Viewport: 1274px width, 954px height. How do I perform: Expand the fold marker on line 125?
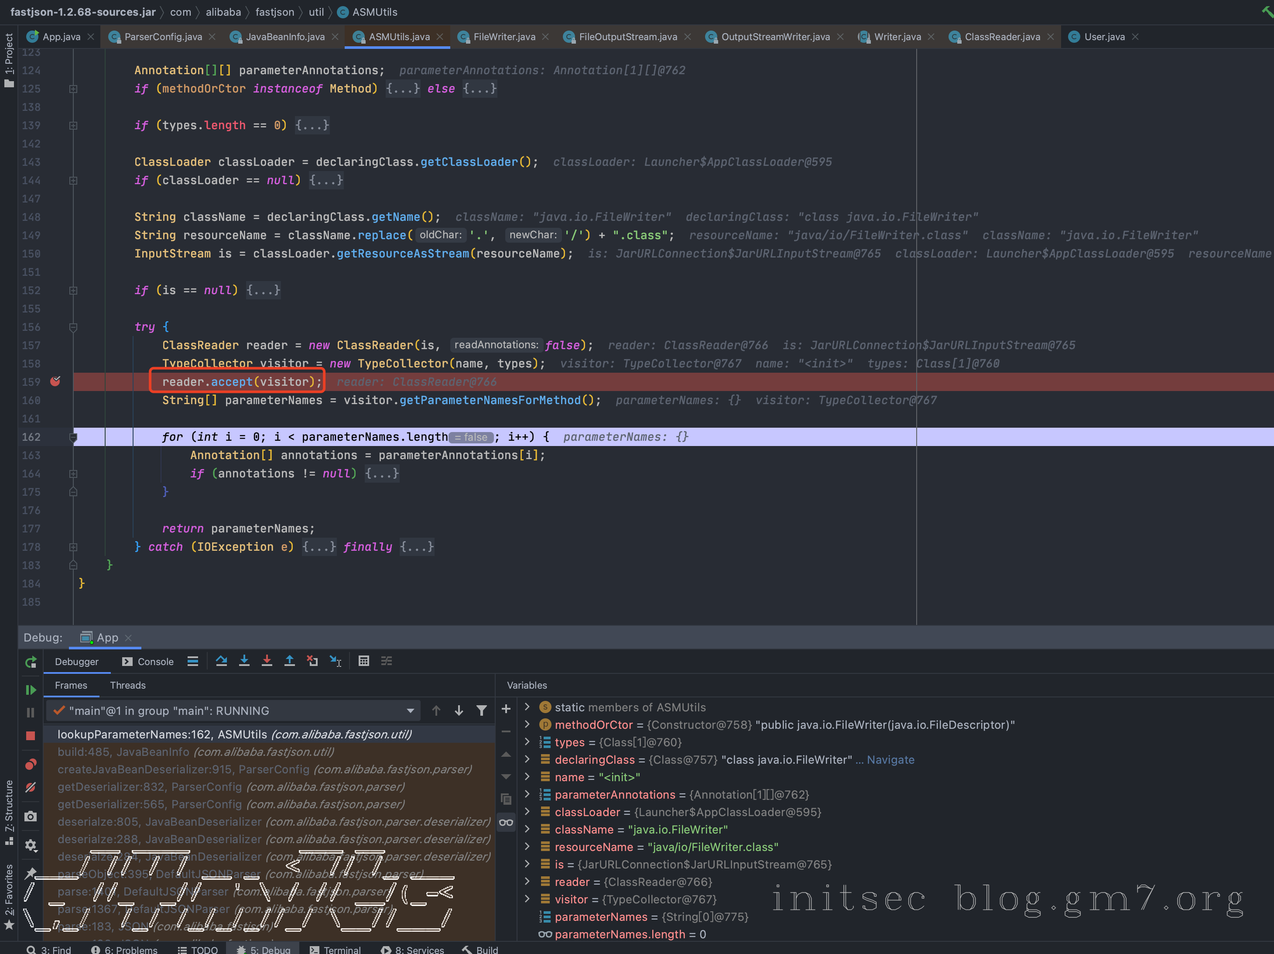tap(73, 89)
